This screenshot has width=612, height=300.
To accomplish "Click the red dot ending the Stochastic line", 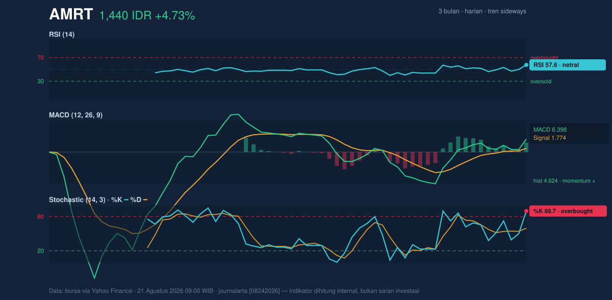I will coord(526,211).
